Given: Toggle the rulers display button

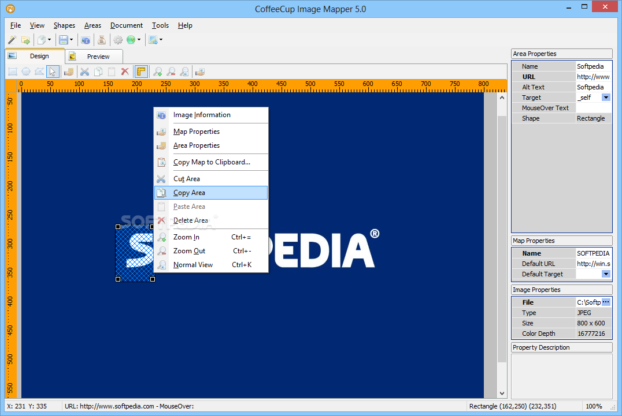Looking at the screenshot, I should pyautogui.click(x=141, y=72).
